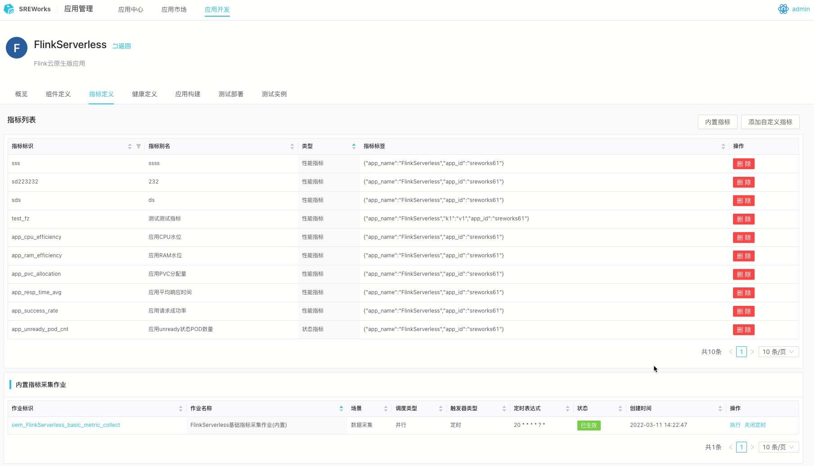Sort the 指标标签 column
This screenshot has height=466, width=814.
pyautogui.click(x=723, y=146)
